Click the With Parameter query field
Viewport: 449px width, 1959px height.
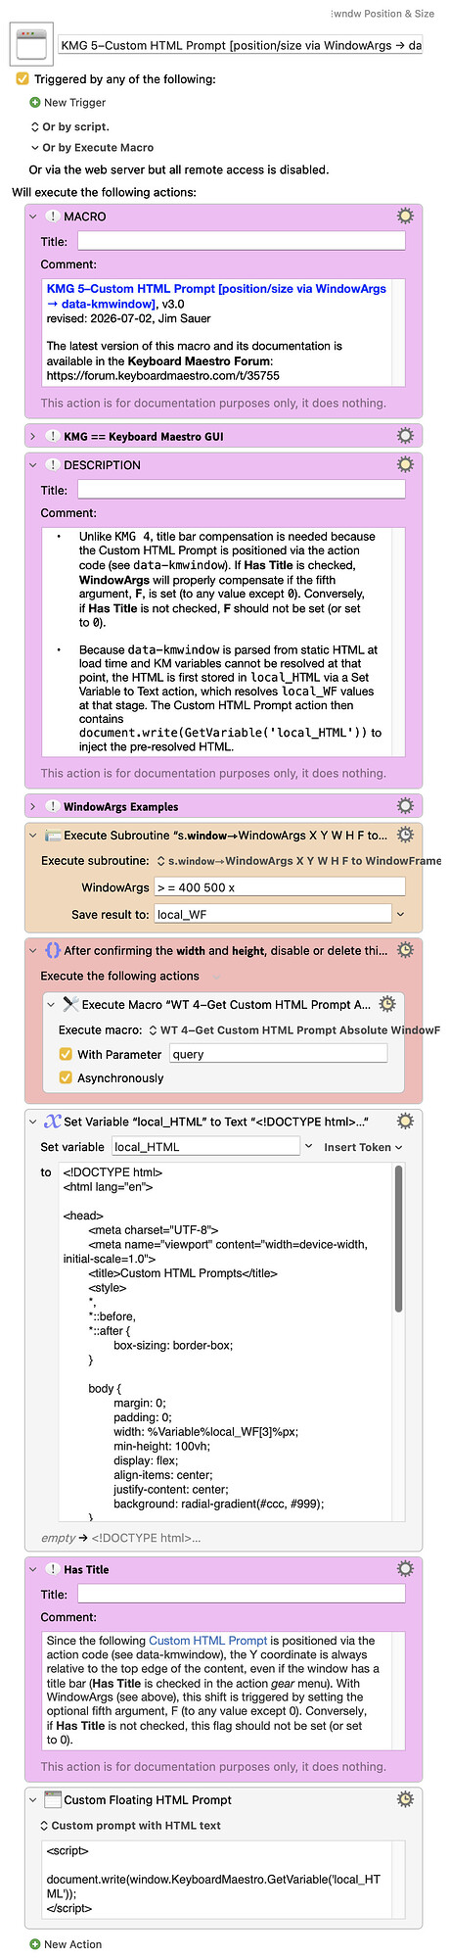click(279, 1054)
